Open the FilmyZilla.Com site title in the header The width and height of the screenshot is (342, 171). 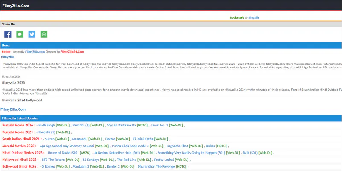pyautogui.click(x=16, y=6)
